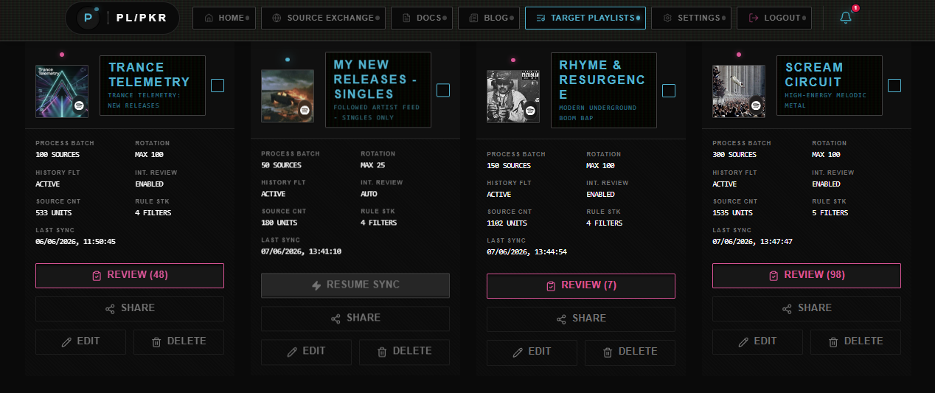Click Review (48) for Trance Telemetry
The image size is (935, 393).
click(130, 275)
